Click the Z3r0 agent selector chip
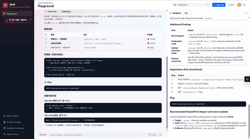Screen dimensions: 250x139 click(43, 135)
